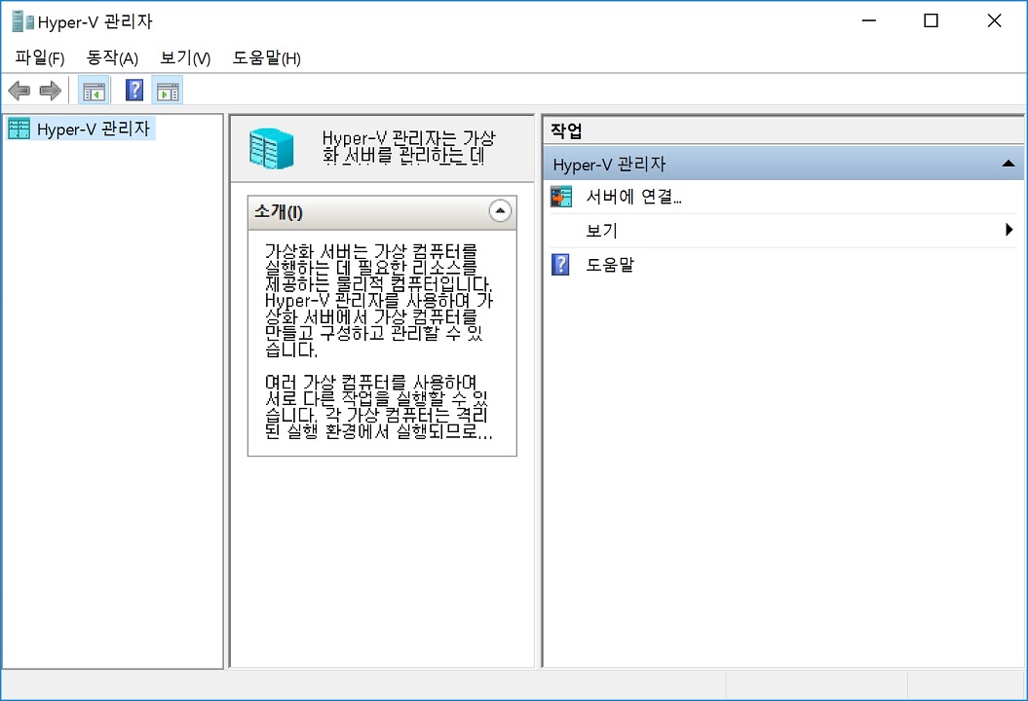Viewport: 1028px width, 701px height.
Task: Open the 보기(V) menu
Action: 185,58
